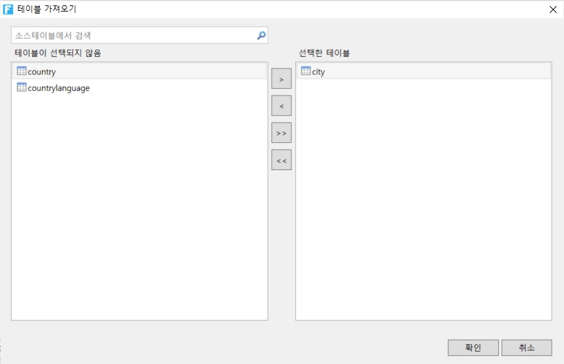Click the table icon beside city
The image size is (564, 364).
pyautogui.click(x=305, y=71)
